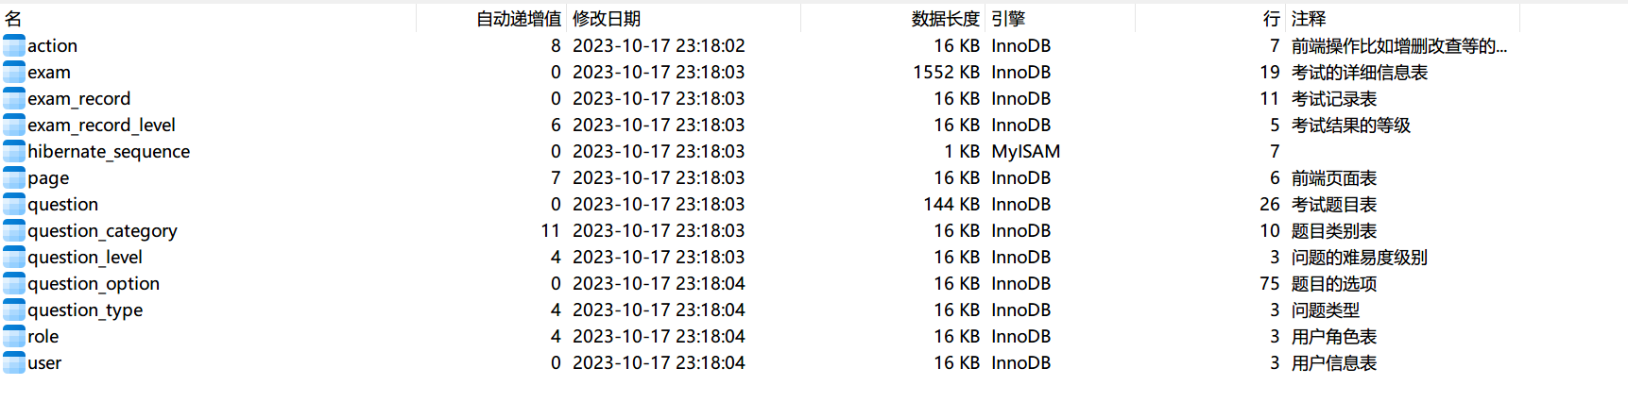Image resolution: width=1628 pixels, height=402 pixels.
Task: Sort tables by 数据长度 header
Action: click(x=945, y=19)
